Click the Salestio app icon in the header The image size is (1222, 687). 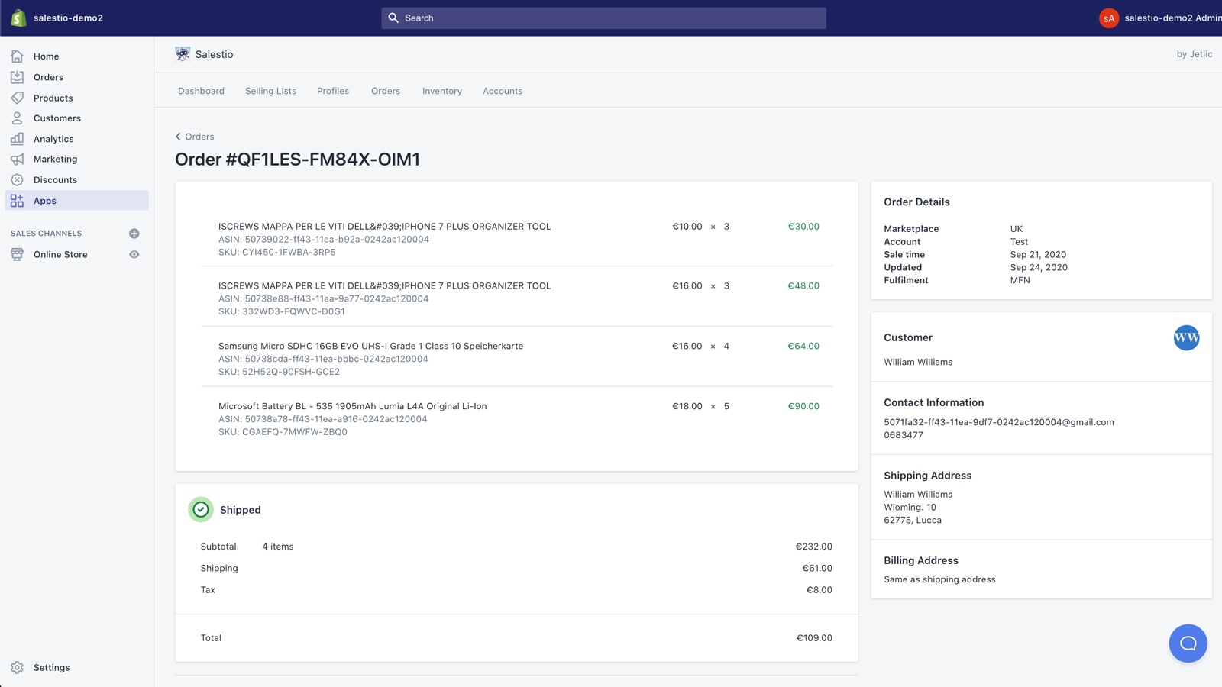pos(182,54)
